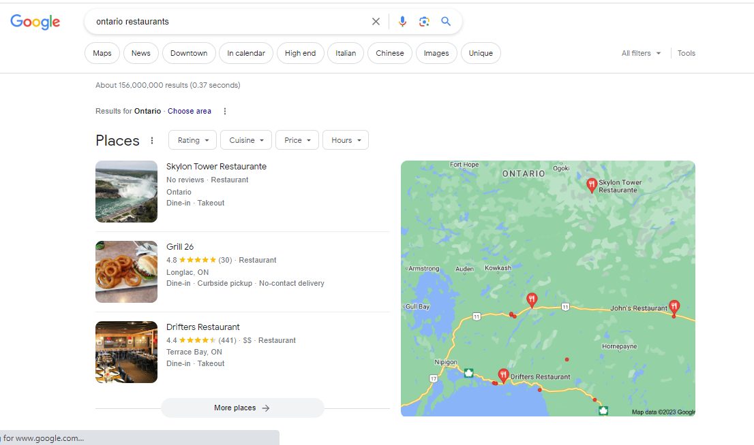Image resolution: width=754 pixels, height=445 pixels.
Task: Select the Italian filter chip
Action: [346, 53]
